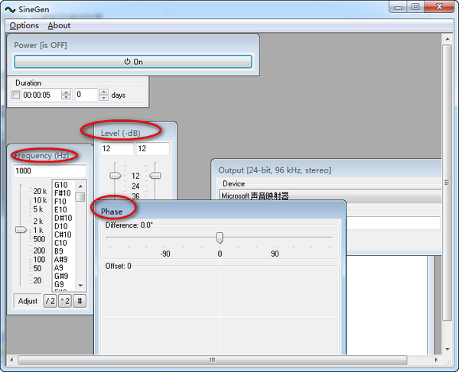Maximize the SineGen window
Screen dimensions: 459x372
click(415, 7)
